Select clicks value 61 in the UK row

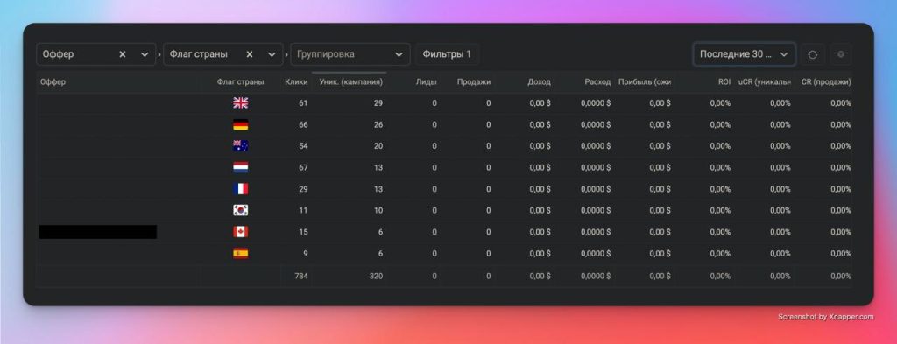pos(303,103)
